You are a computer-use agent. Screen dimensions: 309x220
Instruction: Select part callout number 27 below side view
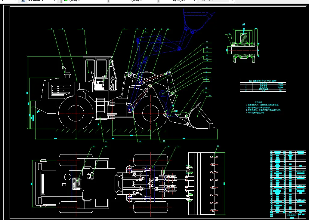[x=106, y=141]
